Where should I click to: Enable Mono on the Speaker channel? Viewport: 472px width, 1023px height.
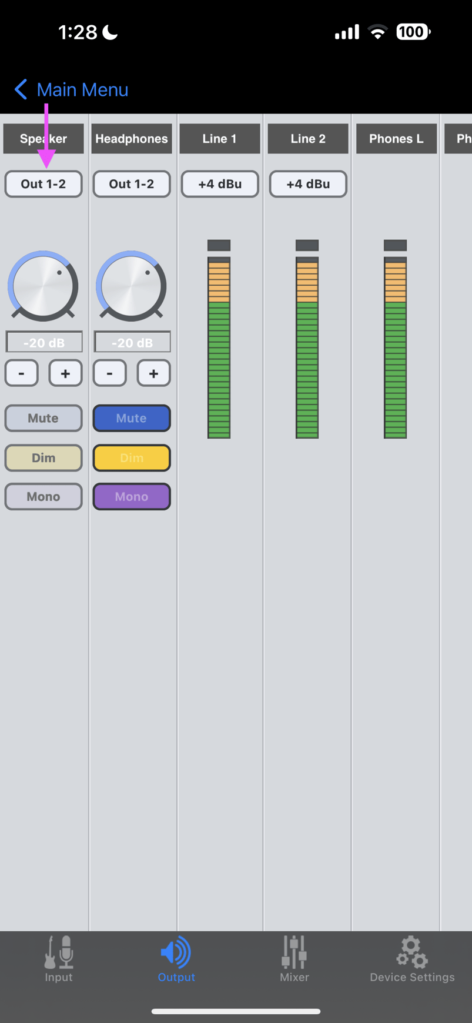coord(43,496)
